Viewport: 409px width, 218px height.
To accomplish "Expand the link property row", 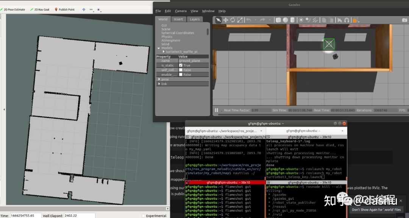I will (x=159, y=84).
